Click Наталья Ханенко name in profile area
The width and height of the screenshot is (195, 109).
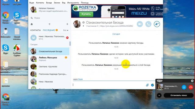point(47,8)
